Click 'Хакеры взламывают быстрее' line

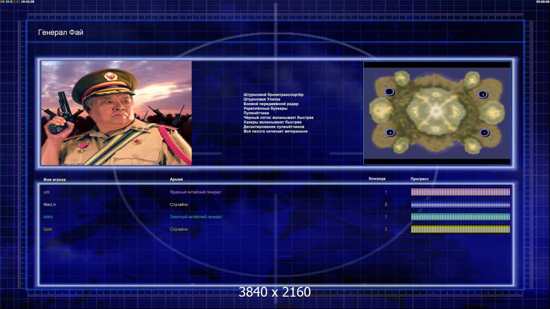pos(272,122)
